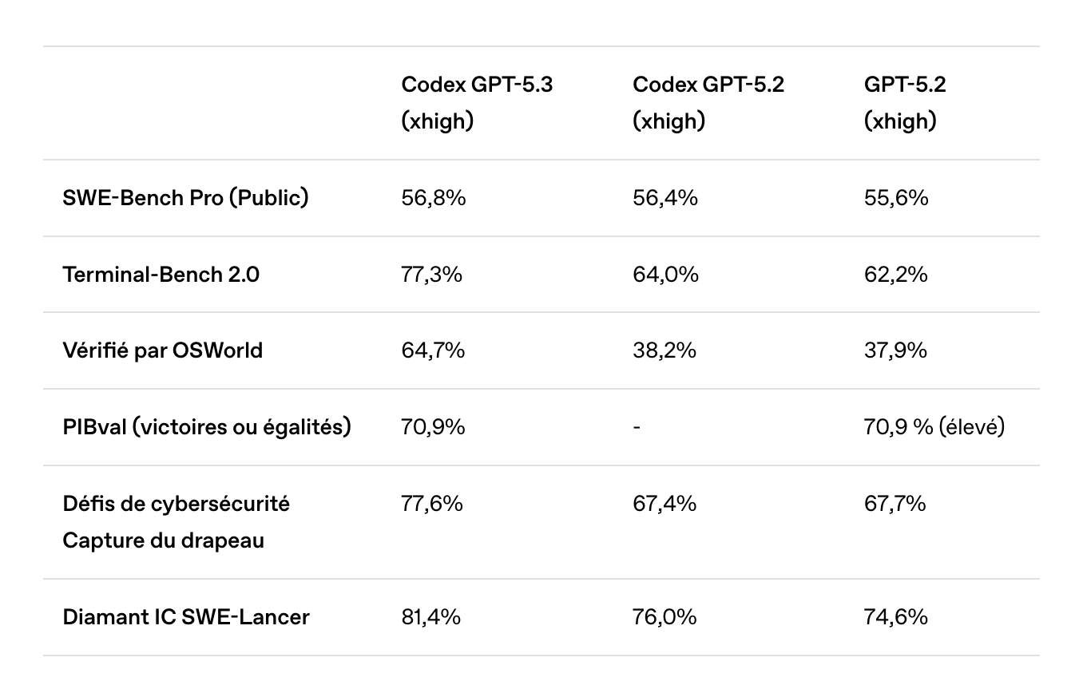Screen dimensions: 1083x685
Task: Select the SWE-Bench Pro (Public) row label
Action: (x=185, y=198)
